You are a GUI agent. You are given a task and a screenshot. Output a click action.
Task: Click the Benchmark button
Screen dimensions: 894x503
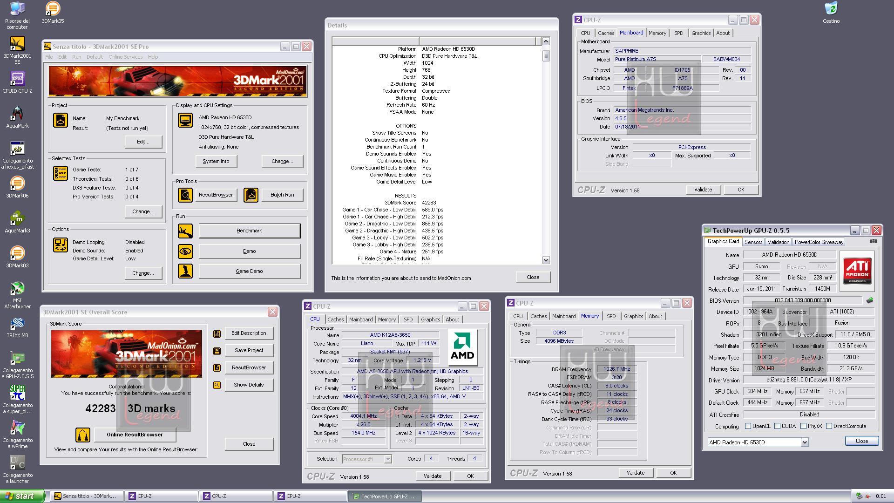250,231
